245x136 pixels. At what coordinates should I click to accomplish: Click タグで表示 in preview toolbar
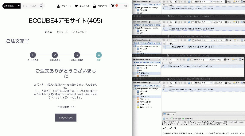(176, 119)
